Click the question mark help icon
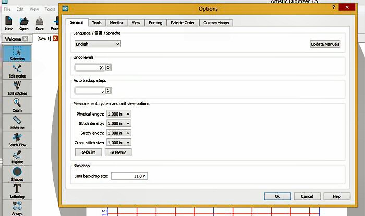 333,7
